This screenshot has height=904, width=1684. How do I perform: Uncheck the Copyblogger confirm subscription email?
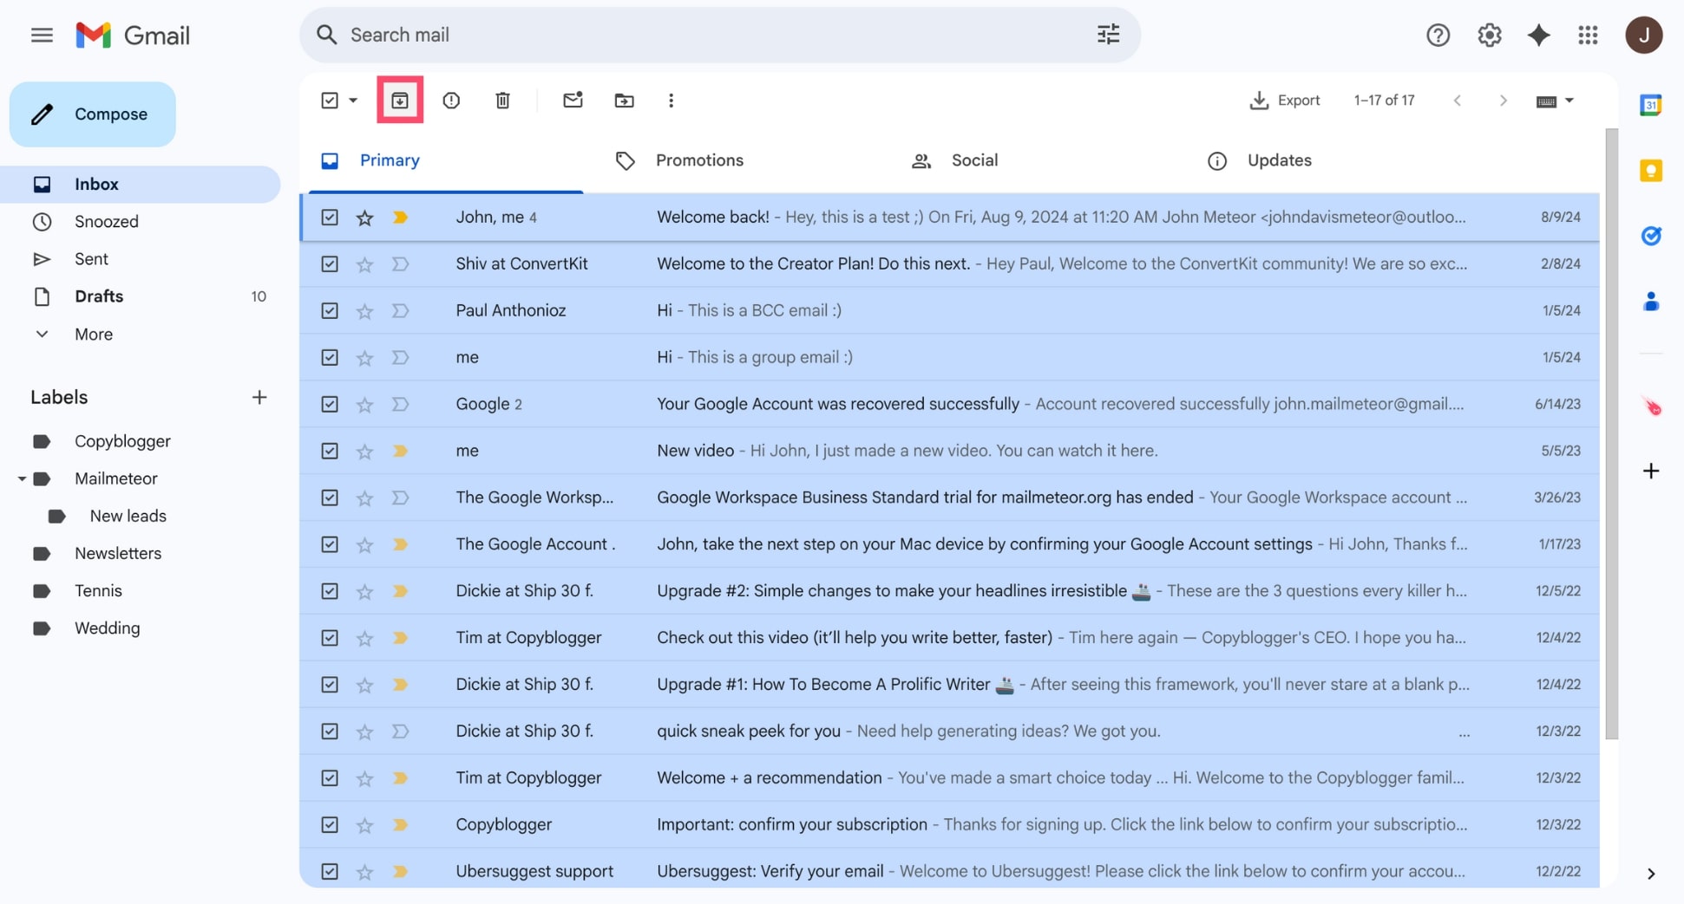pyautogui.click(x=330, y=825)
